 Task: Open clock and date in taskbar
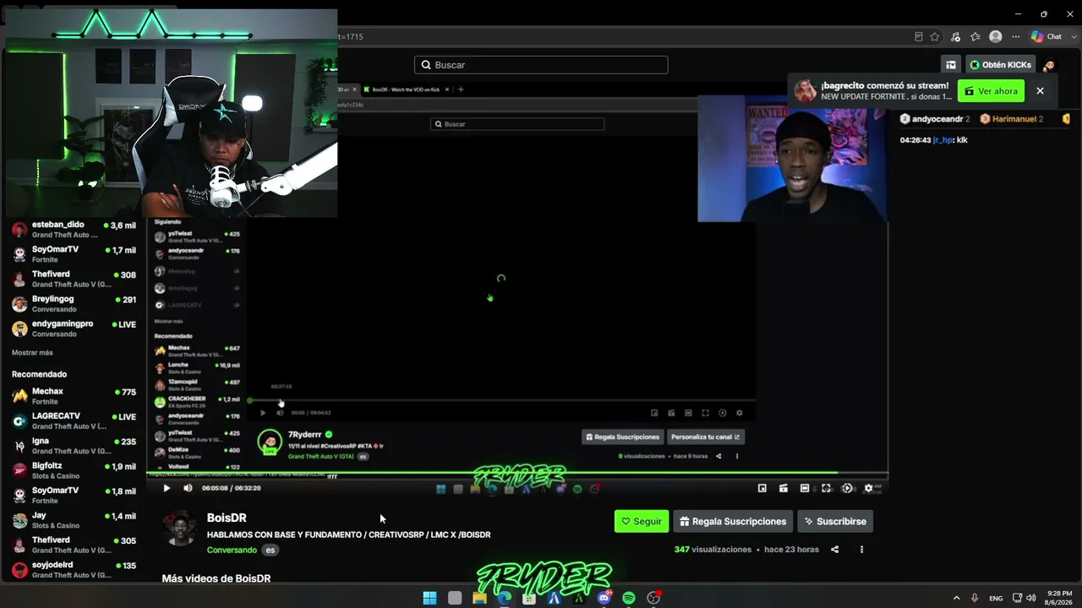click(x=1058, y=598)
